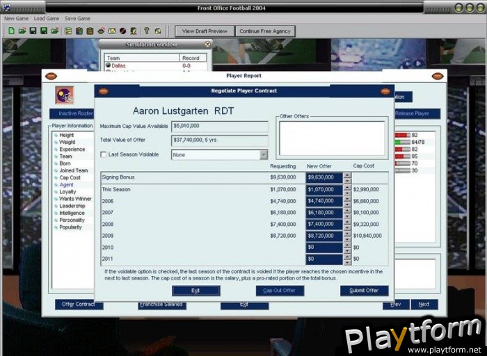Click Franchise Salaries in Player Report

[x=162, y=305]
